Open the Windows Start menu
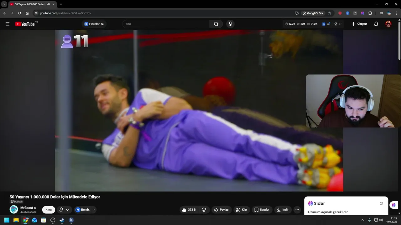The height and width of the screenshot is (225, 401). click(x=7, y=220)
